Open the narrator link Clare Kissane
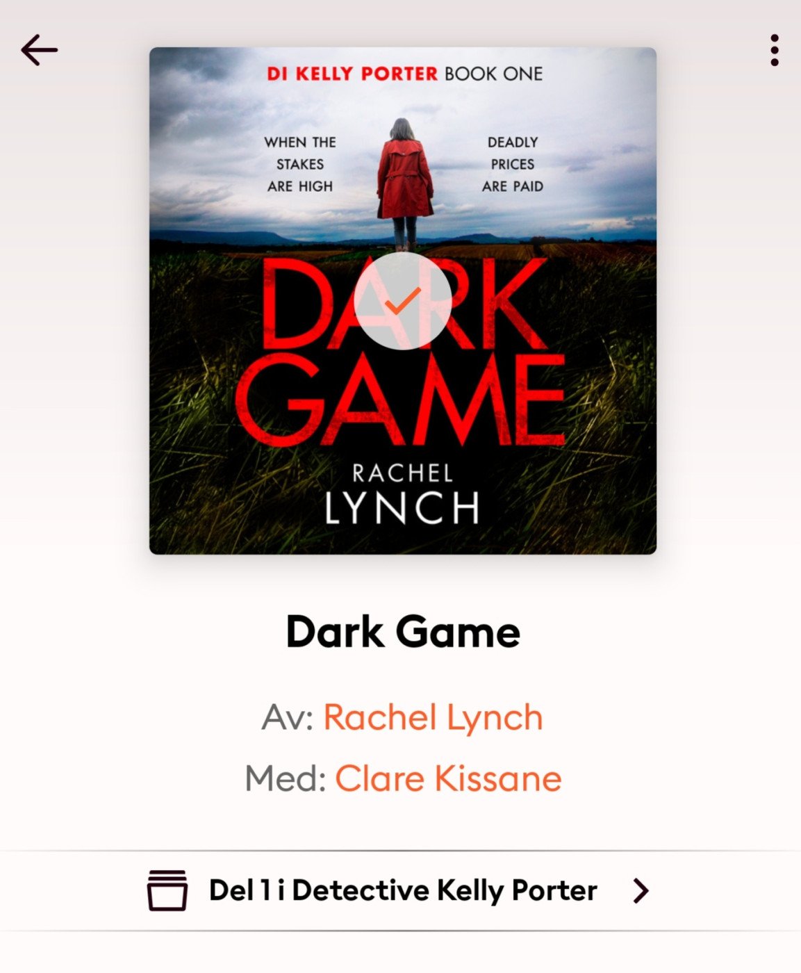Viewport: 801px width, 973px height. 448,778
